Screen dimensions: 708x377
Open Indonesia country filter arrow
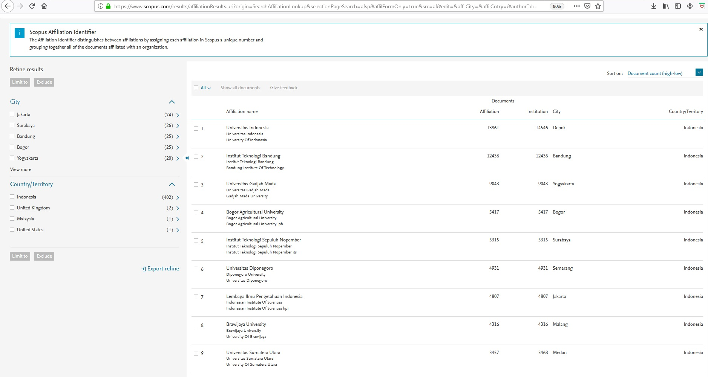pos(178,197)
